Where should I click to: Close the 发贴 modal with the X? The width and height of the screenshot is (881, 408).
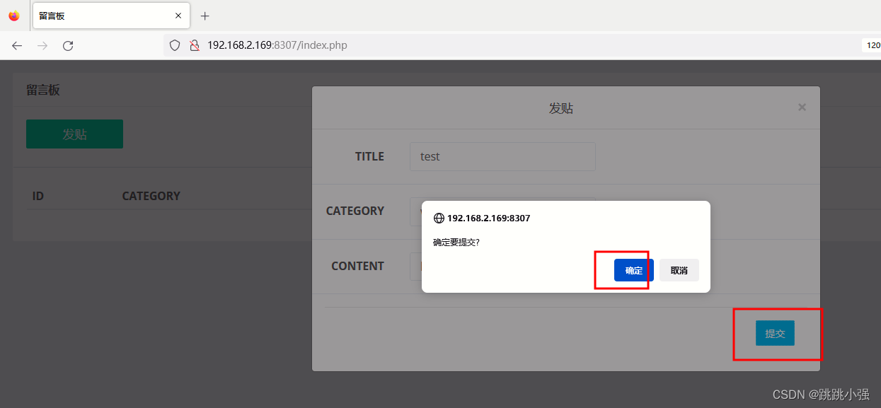pyautogui.click(x=802, y=107)
